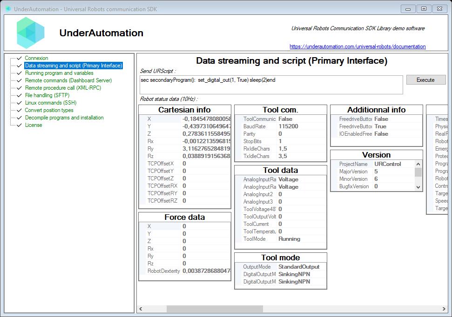
Task: Select the ToolCommunic False row
Action: [281, 119]
